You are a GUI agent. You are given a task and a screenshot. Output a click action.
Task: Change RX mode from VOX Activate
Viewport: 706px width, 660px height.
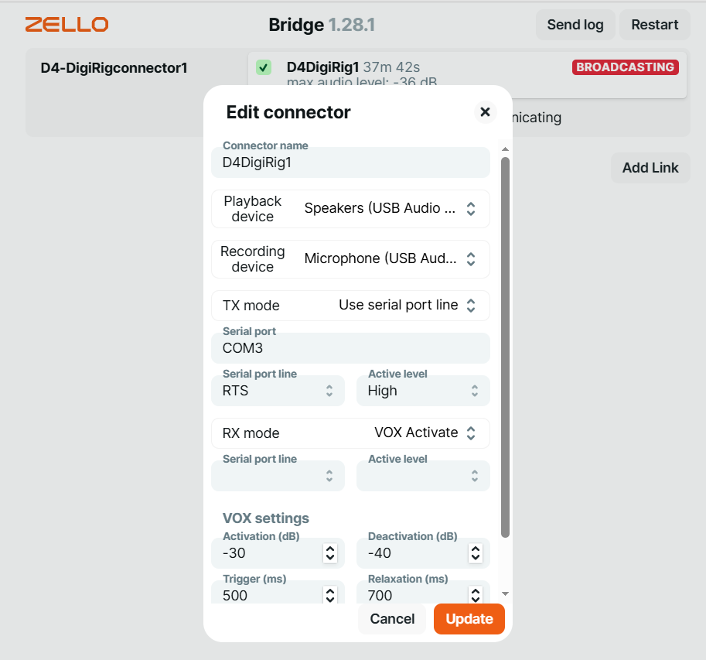coord(350,433)
